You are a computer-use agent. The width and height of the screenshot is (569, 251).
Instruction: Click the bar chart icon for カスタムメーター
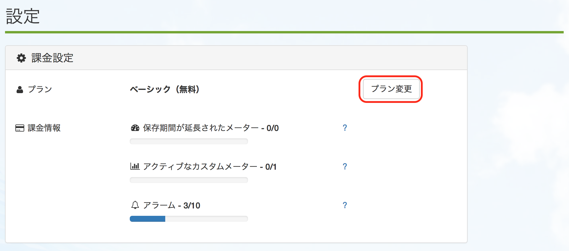click(x=135, y=166)
